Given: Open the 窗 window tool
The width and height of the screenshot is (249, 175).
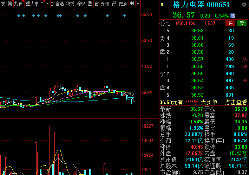Looking at the screenshot, I should [97, 4].
